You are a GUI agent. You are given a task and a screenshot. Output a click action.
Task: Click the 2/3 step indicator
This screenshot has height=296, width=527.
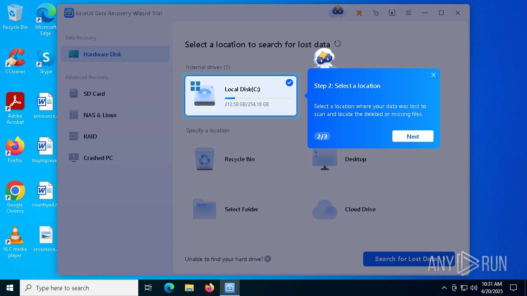(x=322, y=136)
